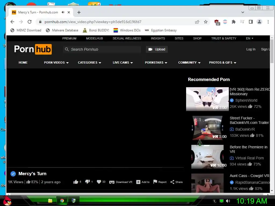This screenshot has height=206, width=275.
Task: Click the share page icon in address bar
Action: 197,22
